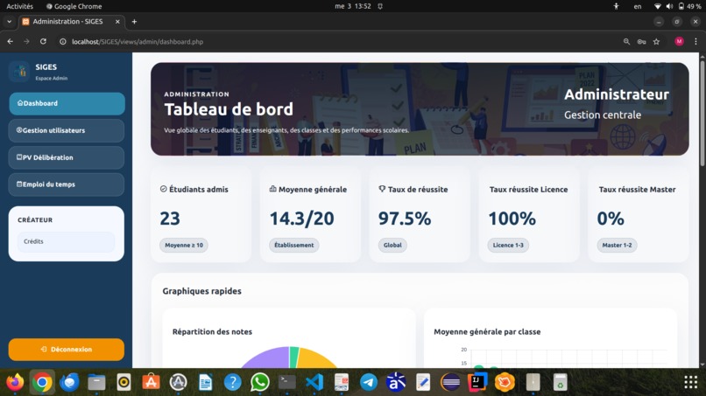
Task: Click the Moyenne générale par classe title
Action: click(487, 331)
